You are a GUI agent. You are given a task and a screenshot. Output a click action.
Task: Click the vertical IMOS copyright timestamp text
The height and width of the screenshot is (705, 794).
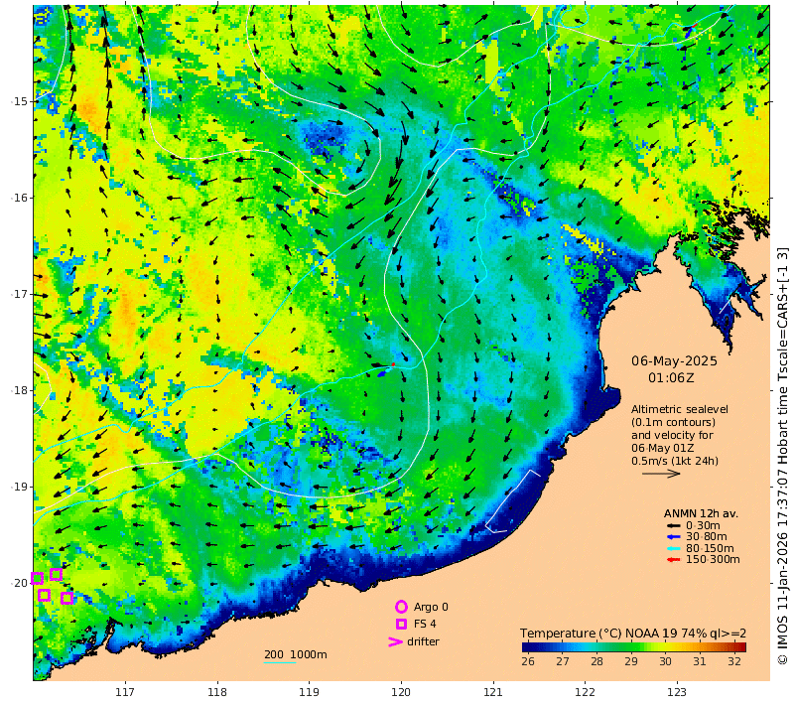783,456
